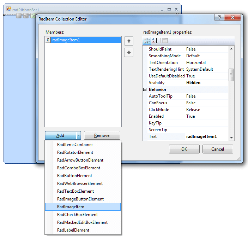Image resolution: width=248 pixels, height=239 pixels.
Task: Click the property grid scroll up arrow
Action: 231,49
